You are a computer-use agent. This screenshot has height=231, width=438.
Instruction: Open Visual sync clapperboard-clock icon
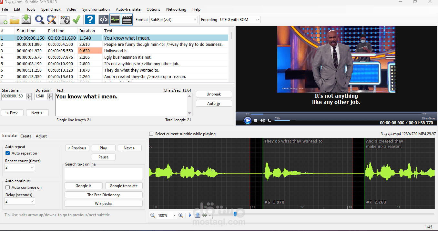click(65, 20)
